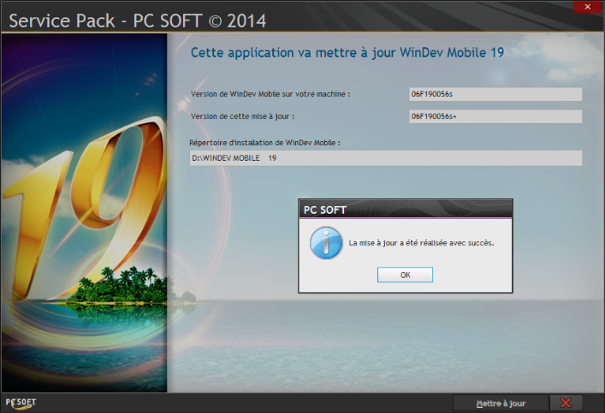Screen dimensions: 605x413
Task: Select the installed version field 06F190056s
Action: tap(495, 94)
